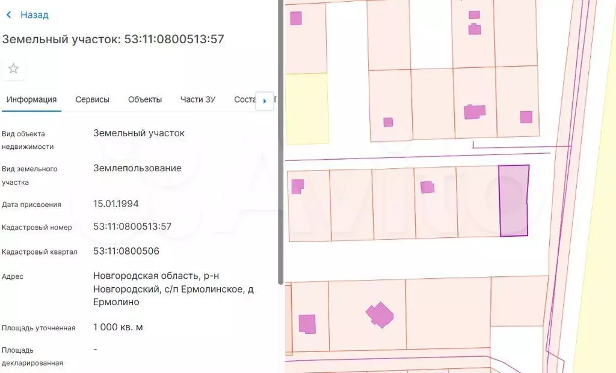This screenshot has width=616, height=373.
Task: Click the heading Земельный участок: 53:11:0800513:57
Action: pos(113,39)
